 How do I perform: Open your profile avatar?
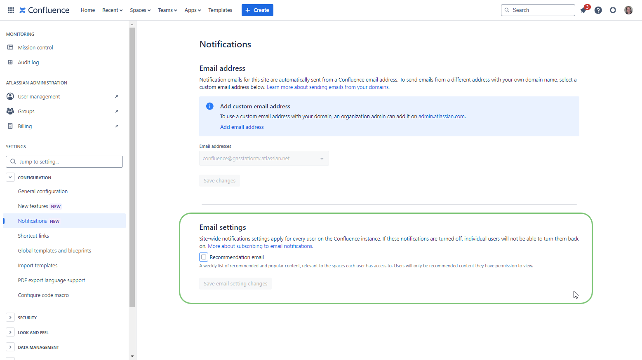[x=628, y=10]
